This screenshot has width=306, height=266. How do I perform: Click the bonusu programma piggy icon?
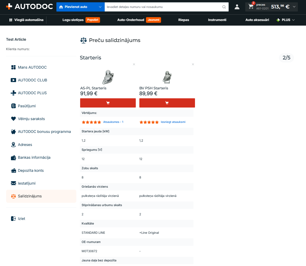(x=13, y=132)
